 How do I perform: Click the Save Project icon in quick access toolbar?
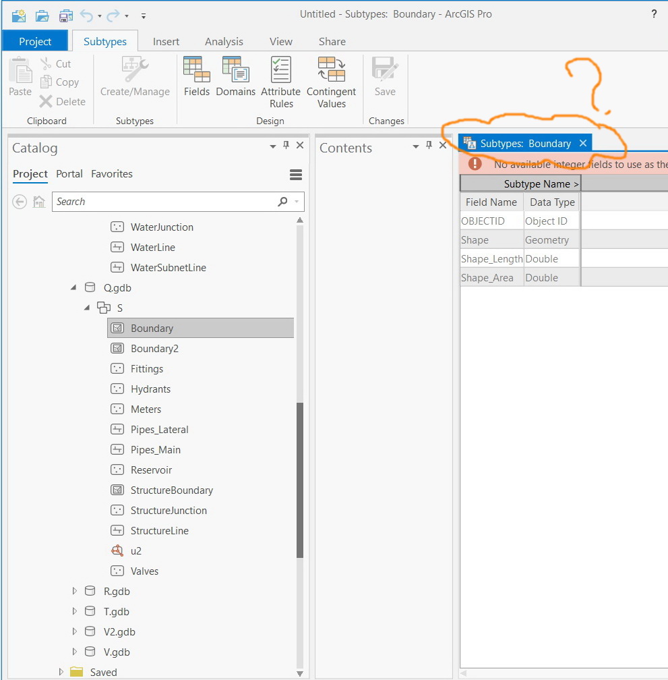pyautogui.click(x=66, y=16)
